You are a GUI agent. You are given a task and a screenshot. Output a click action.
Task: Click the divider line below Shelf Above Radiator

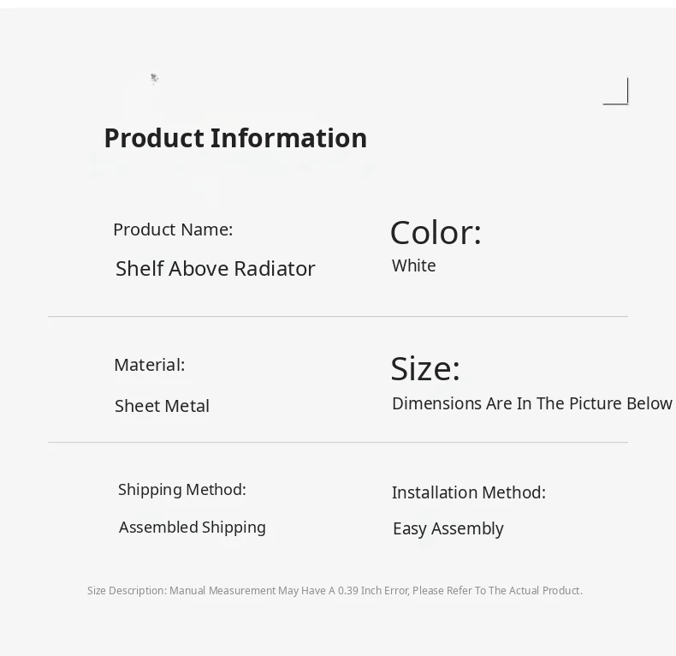[338, 317]
